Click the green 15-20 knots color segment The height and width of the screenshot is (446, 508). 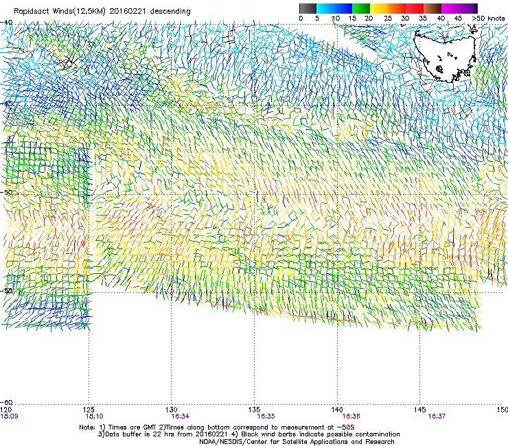point(361,8)
